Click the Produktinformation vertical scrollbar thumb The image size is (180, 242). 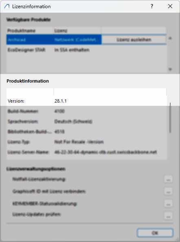170,118
